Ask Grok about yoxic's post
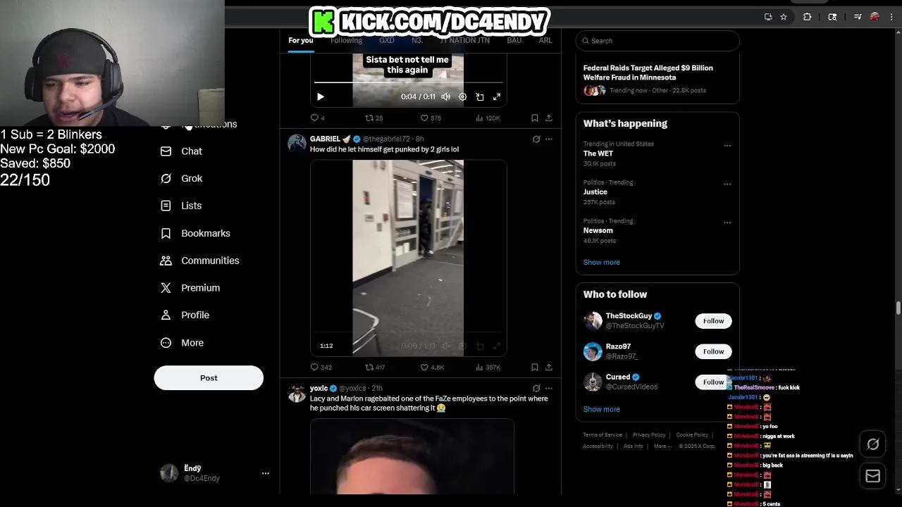The height and width of the screenshot is (507, 902). click(536, 388)
